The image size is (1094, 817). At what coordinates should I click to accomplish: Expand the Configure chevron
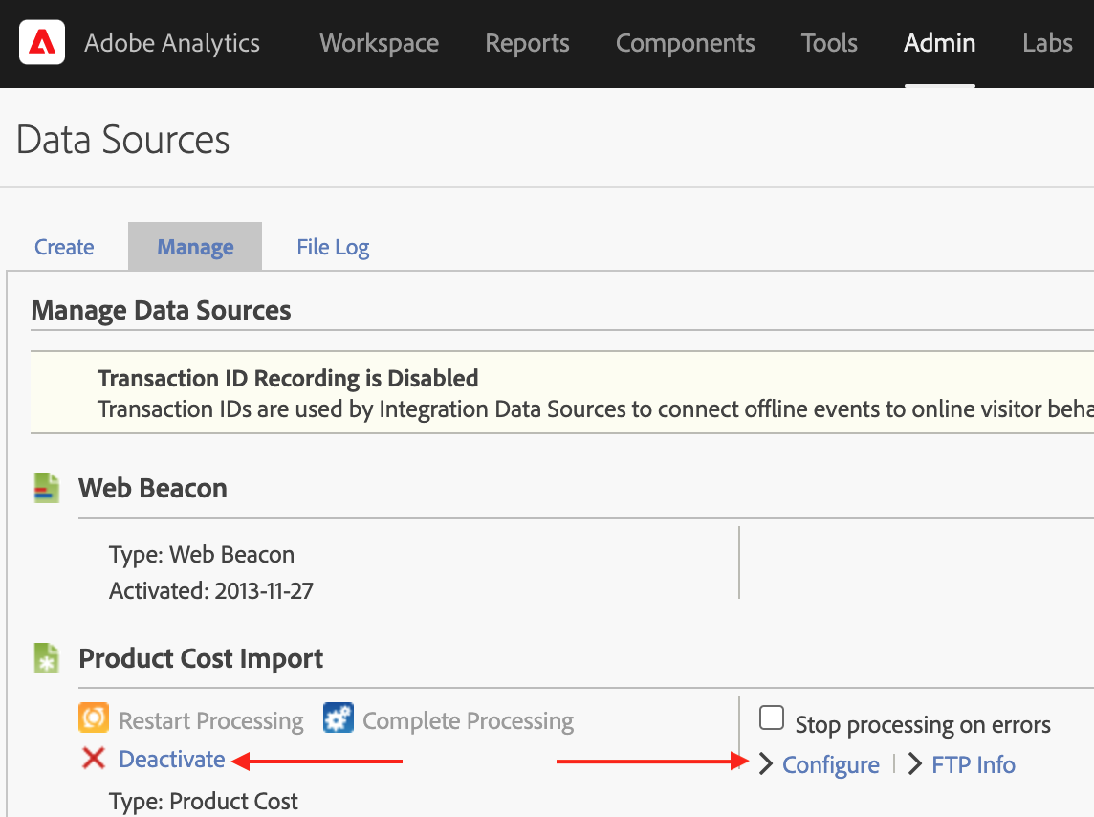tap(766, 764)
